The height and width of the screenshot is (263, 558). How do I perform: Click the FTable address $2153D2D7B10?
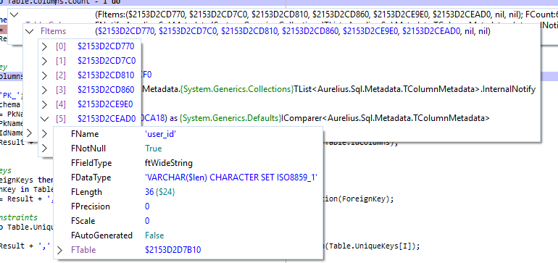[173, 250]
